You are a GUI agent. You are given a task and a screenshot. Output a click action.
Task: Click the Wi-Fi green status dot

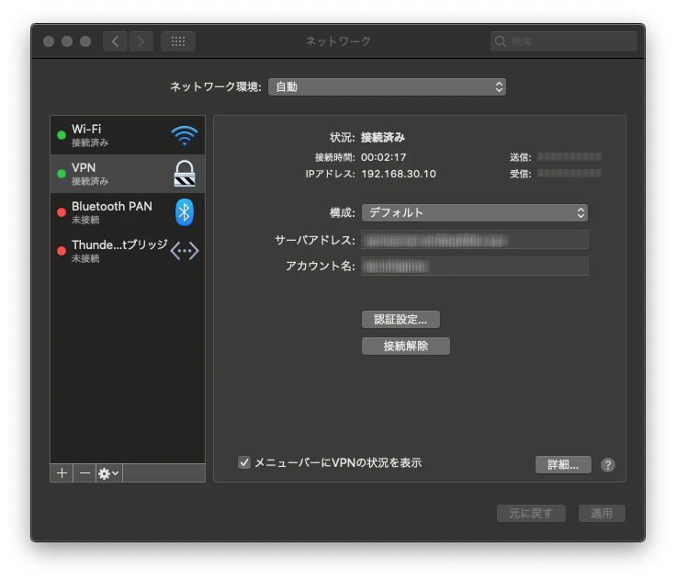click(x=62, y=135)
